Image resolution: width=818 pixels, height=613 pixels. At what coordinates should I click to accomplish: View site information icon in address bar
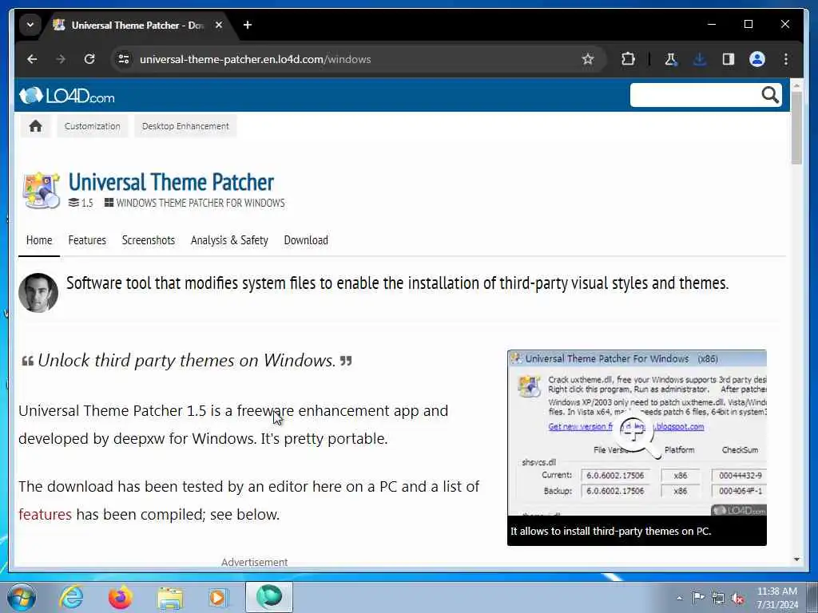(124, 59)
